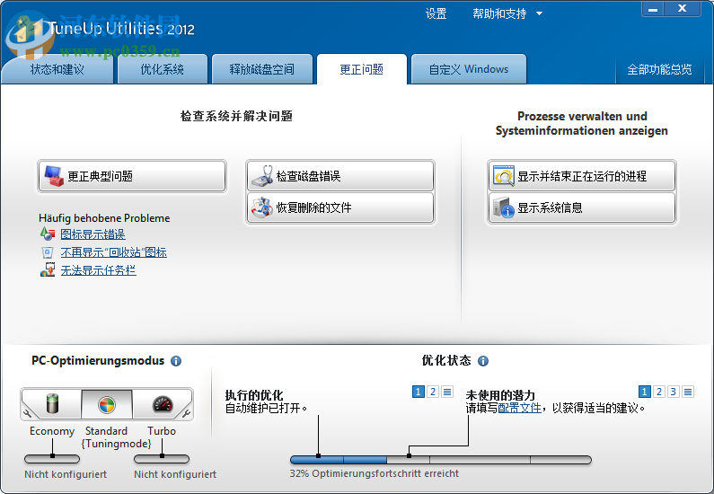Click the shapes icon beside 图标显示错误

click(48, 234)
